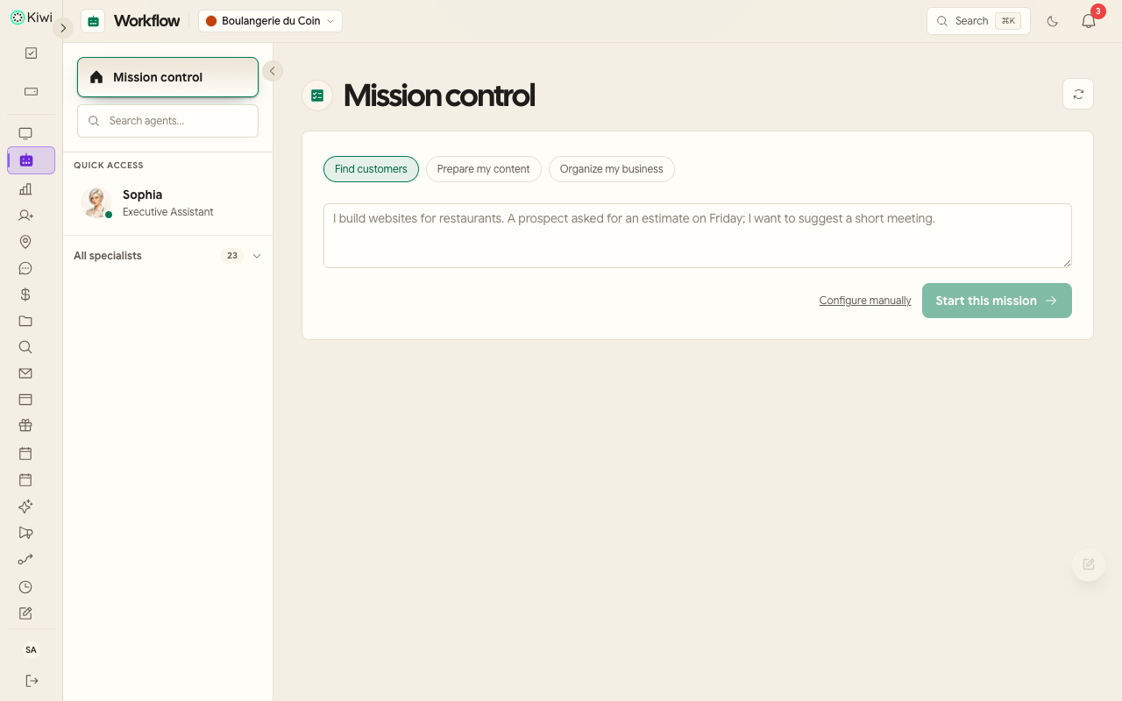Open the horizontal card icon in sidebar
The width and height of the screenshot is (1122, 701).
point(31,91)
